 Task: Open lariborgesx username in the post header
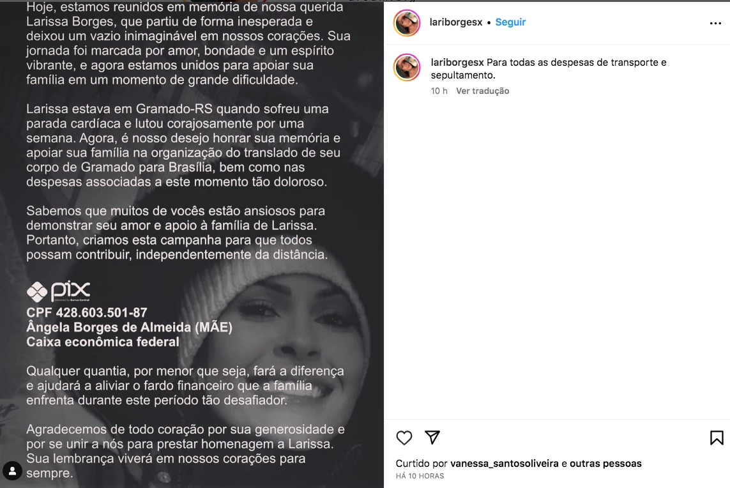456,22
